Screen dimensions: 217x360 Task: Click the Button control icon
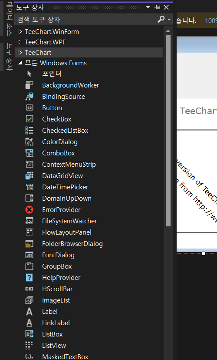[30, 108]
